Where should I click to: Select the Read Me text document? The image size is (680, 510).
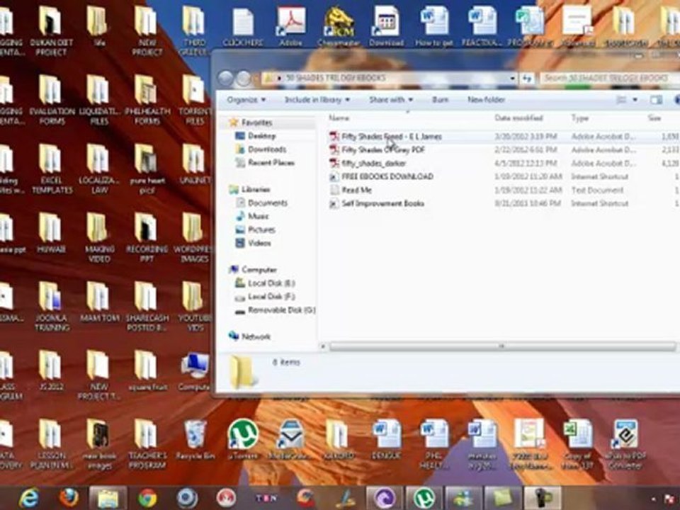(351, 190)
